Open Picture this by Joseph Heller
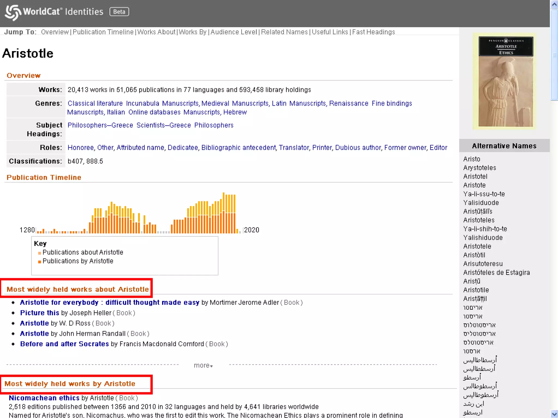Viewport: 558px width, 418px height. 40,313
